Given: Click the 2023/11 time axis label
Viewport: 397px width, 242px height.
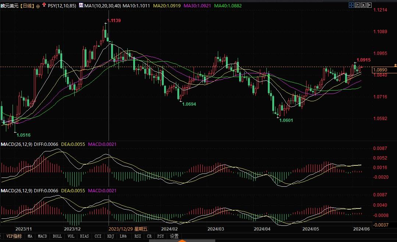Looking at the screenshot, I should click(24, 229).
